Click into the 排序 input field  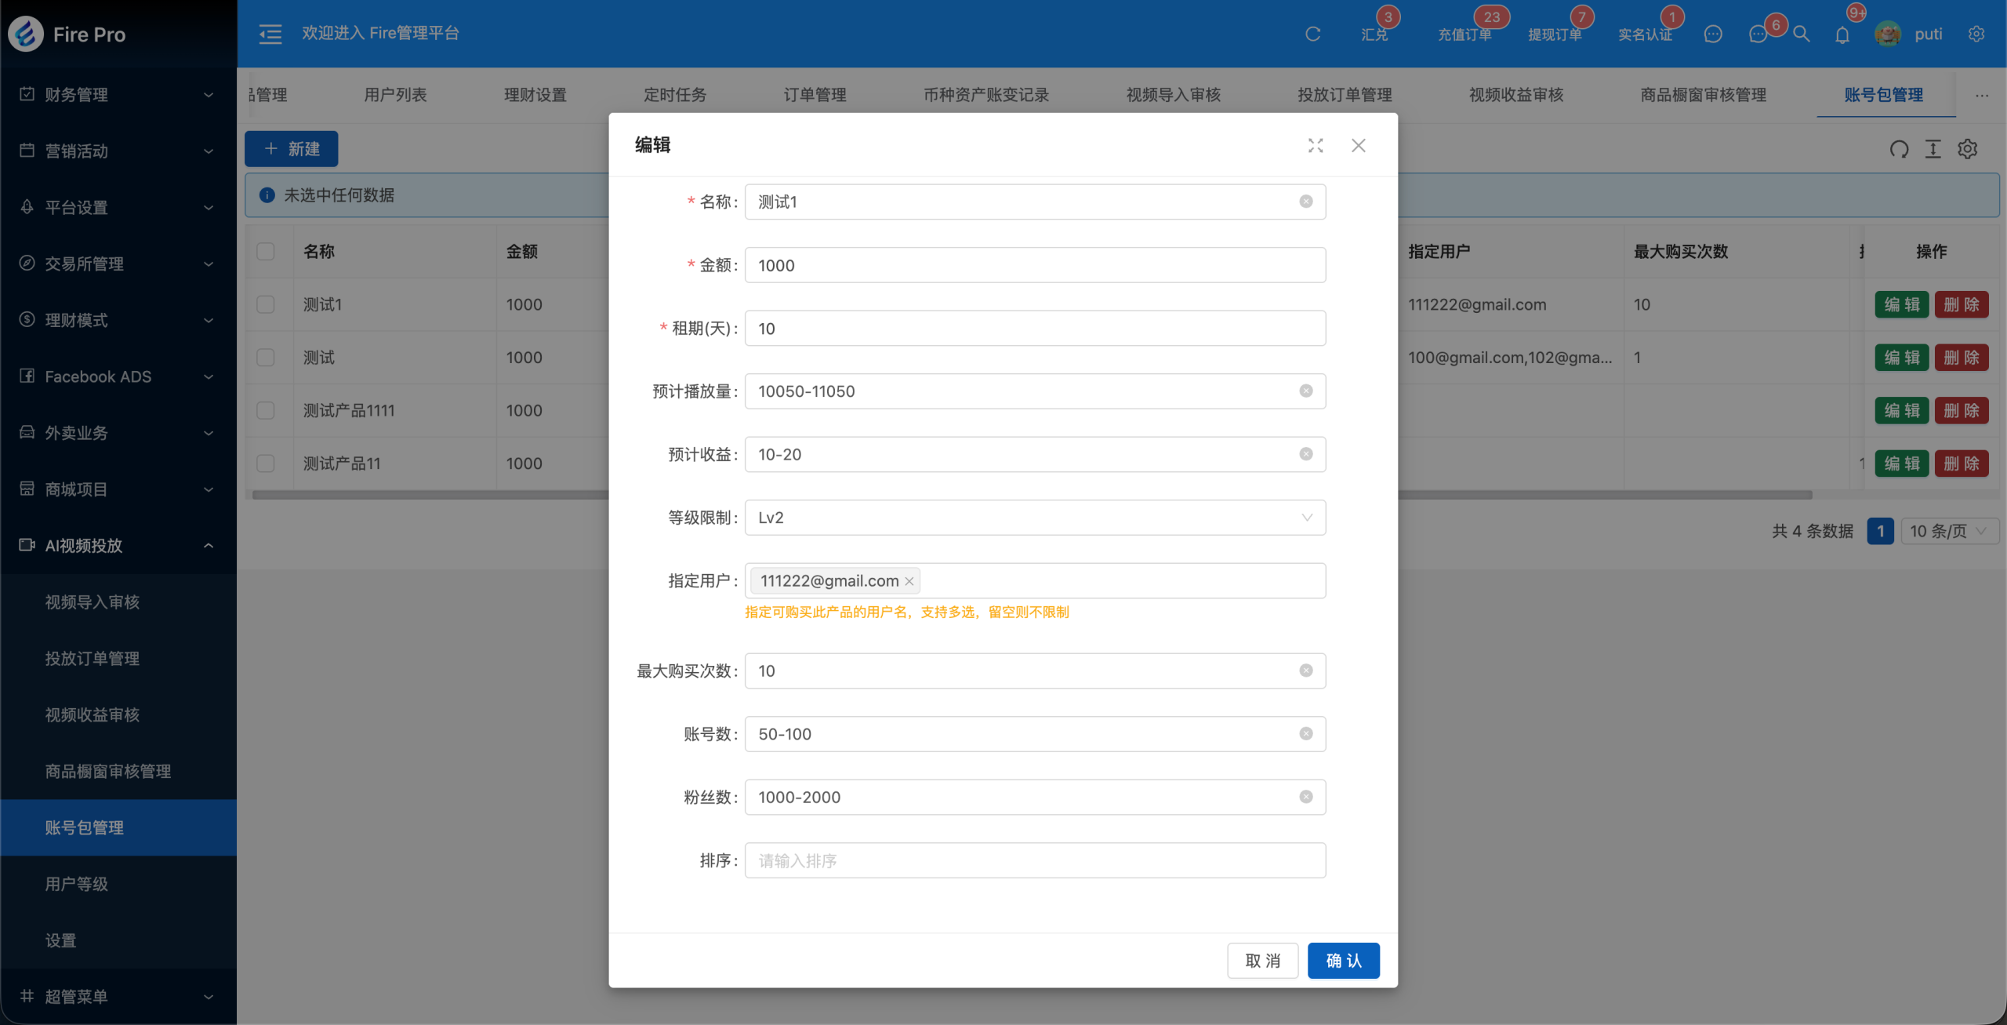click(1034, 861)
